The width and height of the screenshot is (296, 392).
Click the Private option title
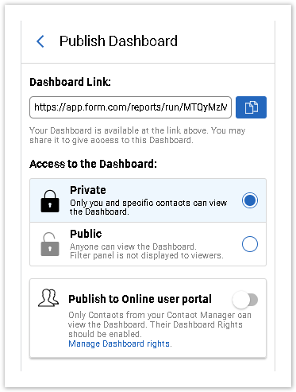[88, 190]
